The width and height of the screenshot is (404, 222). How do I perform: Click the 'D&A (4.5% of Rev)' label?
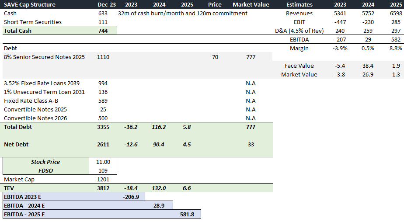[299, 31]
